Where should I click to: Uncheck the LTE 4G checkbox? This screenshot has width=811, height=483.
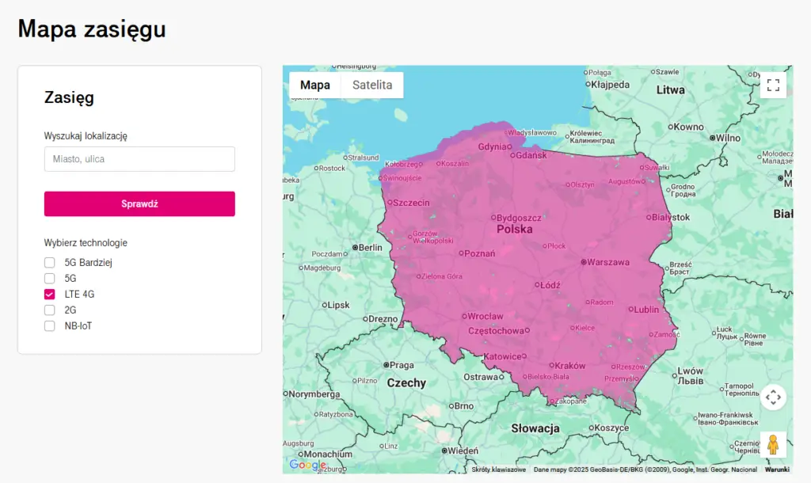(x=50, y=295)
